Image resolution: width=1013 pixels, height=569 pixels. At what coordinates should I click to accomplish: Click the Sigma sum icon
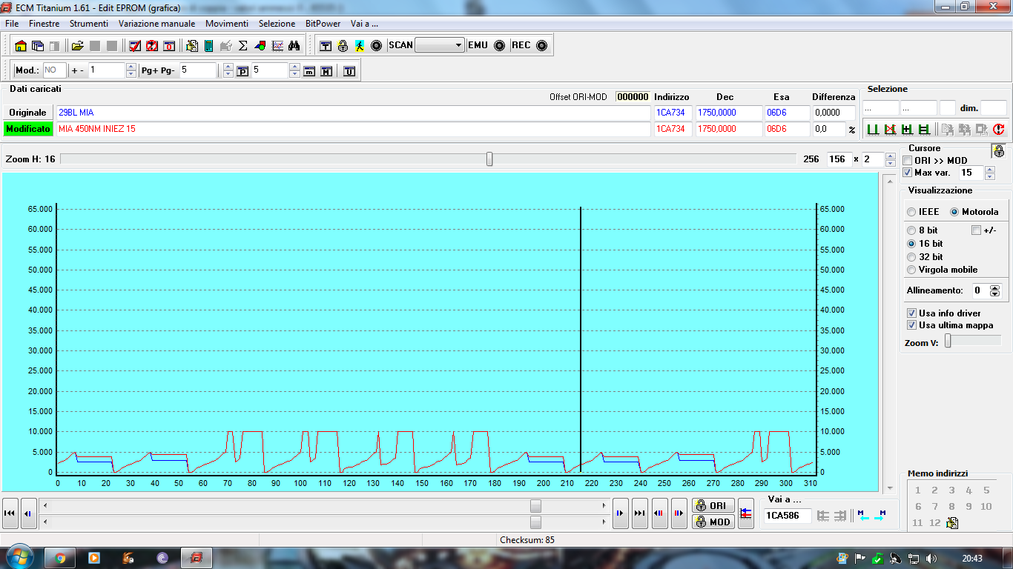click(242, 45)
